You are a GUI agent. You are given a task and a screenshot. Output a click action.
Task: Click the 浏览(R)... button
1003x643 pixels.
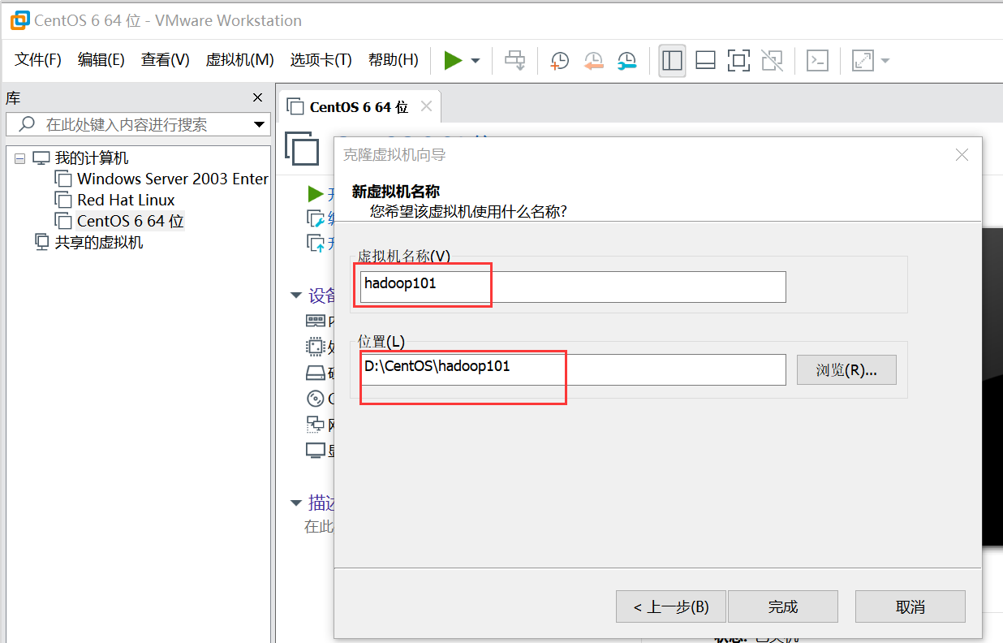(x=846, y=370)
